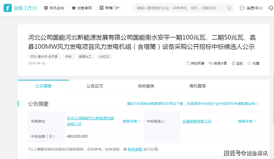
Task: Open the 标讯主站 button
Action: tap(54, 8)
